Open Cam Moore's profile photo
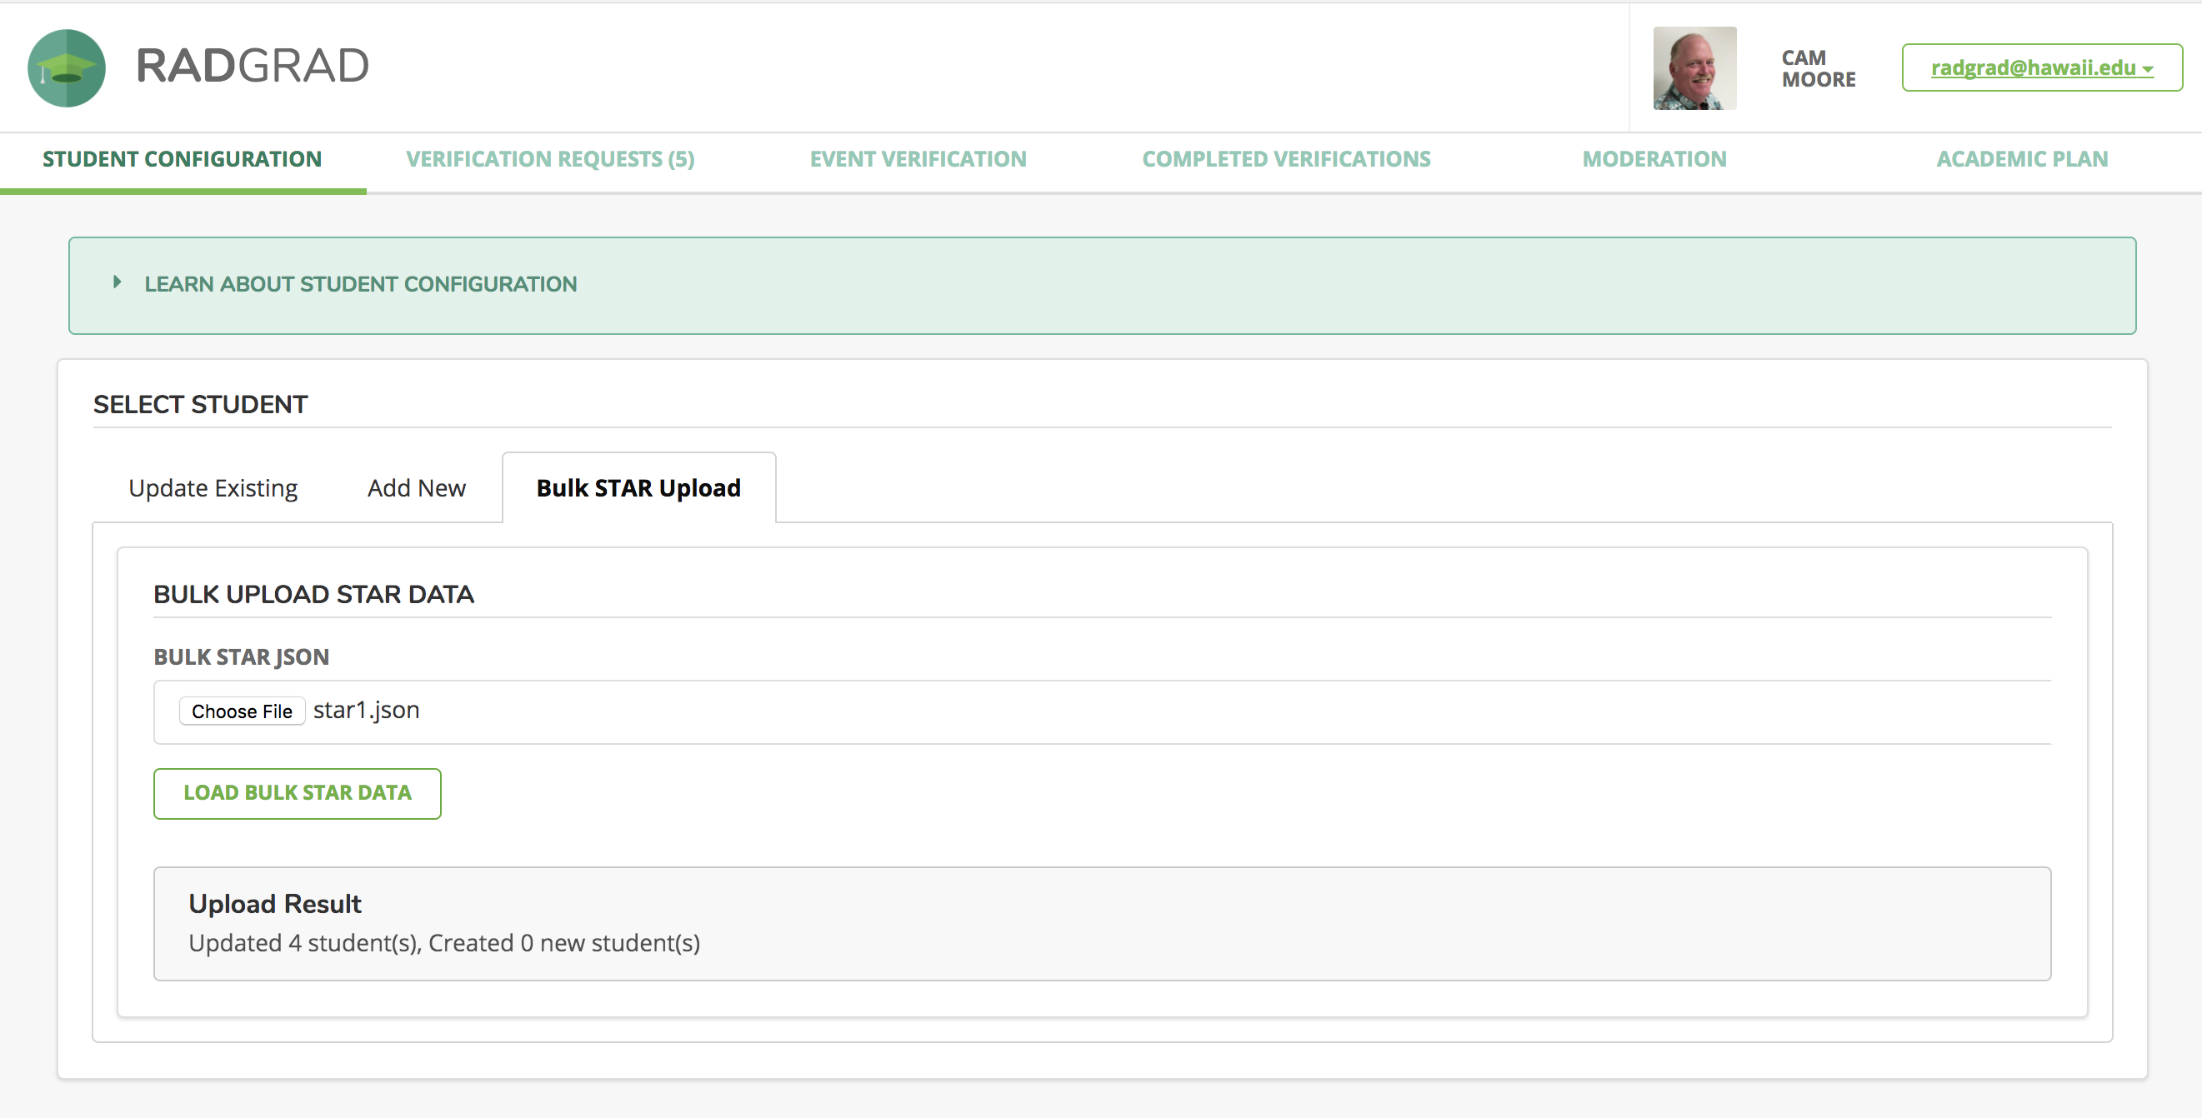This screenshot has height=1118, width=2202. point(1694,68)
